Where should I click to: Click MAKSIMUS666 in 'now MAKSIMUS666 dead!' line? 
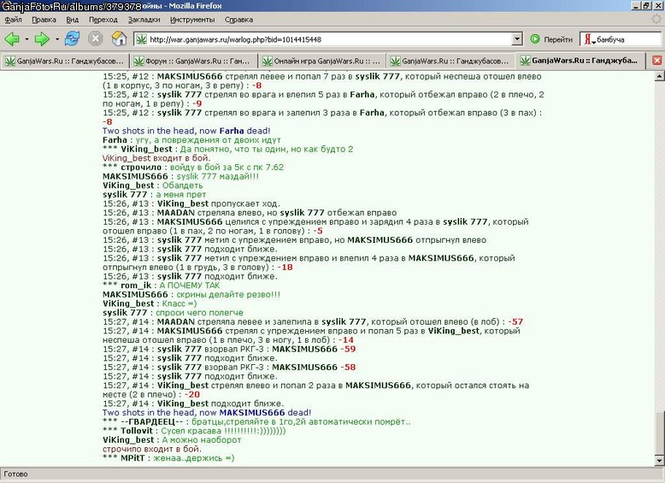[x=252, y=413]
